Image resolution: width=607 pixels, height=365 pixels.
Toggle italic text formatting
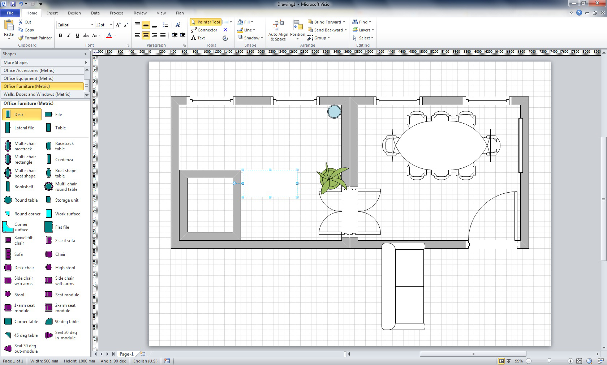(x=69, y=35)
